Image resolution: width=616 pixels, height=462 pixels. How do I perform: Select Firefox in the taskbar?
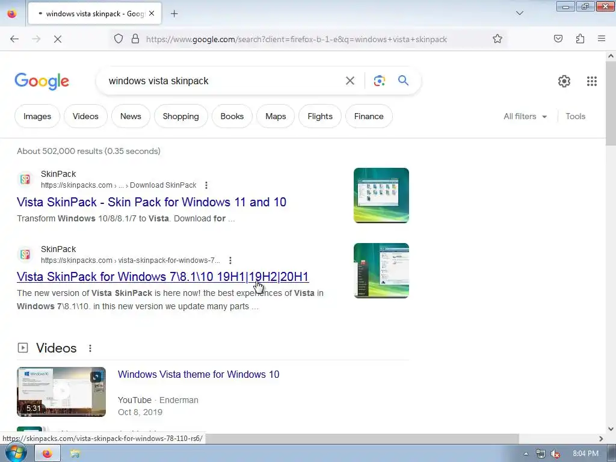(x=48, y=454)
